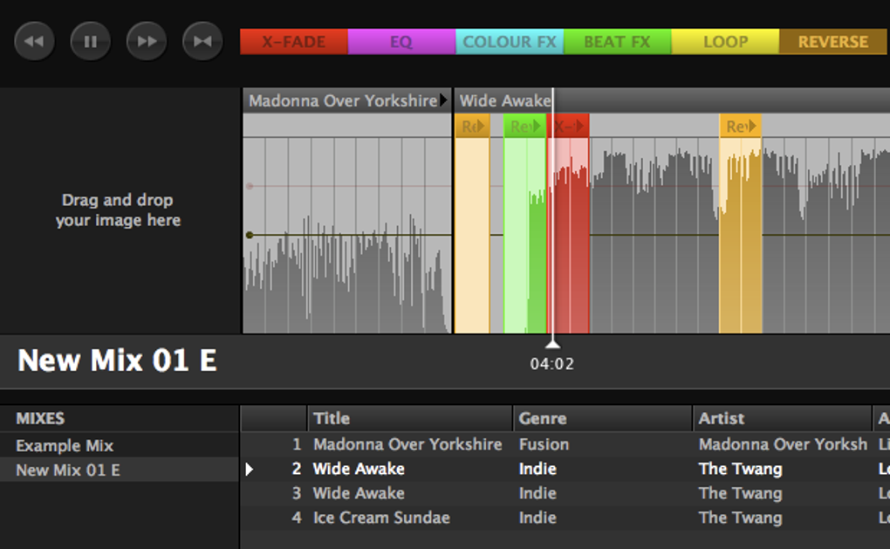
Task: Click the volume envelope point on the first track
Action: click(x=250, y=235)
